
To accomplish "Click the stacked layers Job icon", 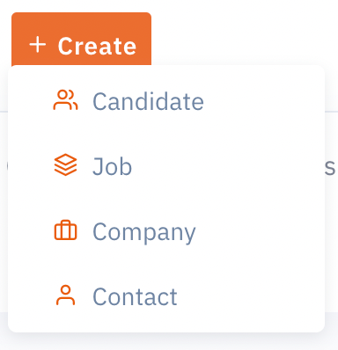I will [x=65, y=165].
